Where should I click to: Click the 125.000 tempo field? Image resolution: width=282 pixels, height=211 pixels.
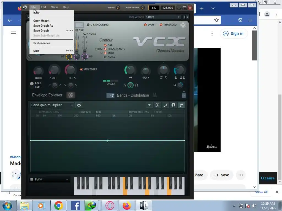click(x=168, y=8)
